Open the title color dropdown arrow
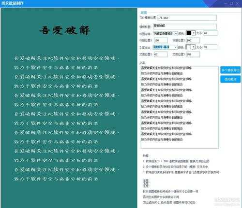Image resolution: width=242 pixels, height=208 pixels. pos(194,33)
